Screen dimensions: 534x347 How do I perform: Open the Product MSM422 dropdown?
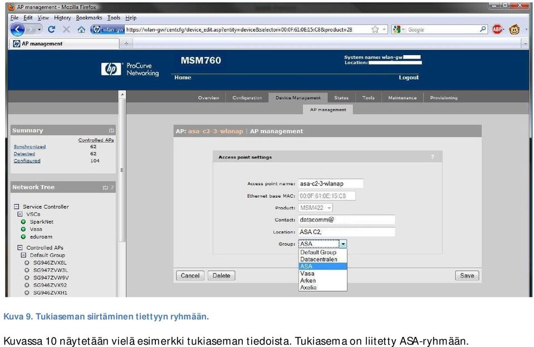click(315, 208)
